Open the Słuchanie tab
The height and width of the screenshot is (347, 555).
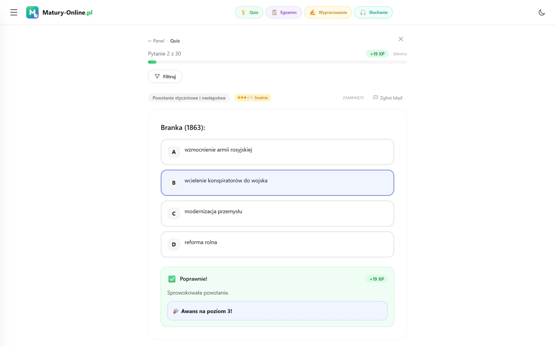[373, 12]
